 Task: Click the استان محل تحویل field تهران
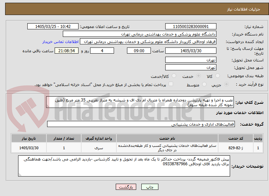[x=190, y=60]
